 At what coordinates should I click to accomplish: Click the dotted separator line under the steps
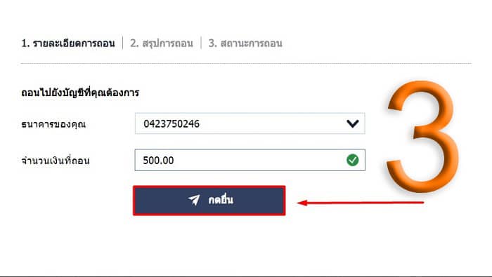click(x=246, y=63)
